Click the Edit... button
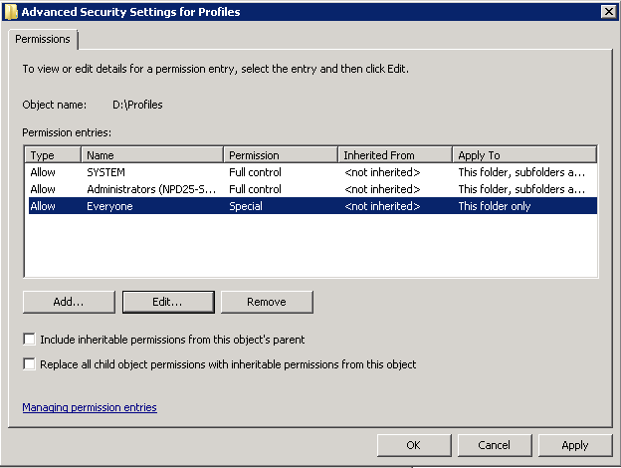This screenshot has width=621, height=468. click(x=168, y=302)
